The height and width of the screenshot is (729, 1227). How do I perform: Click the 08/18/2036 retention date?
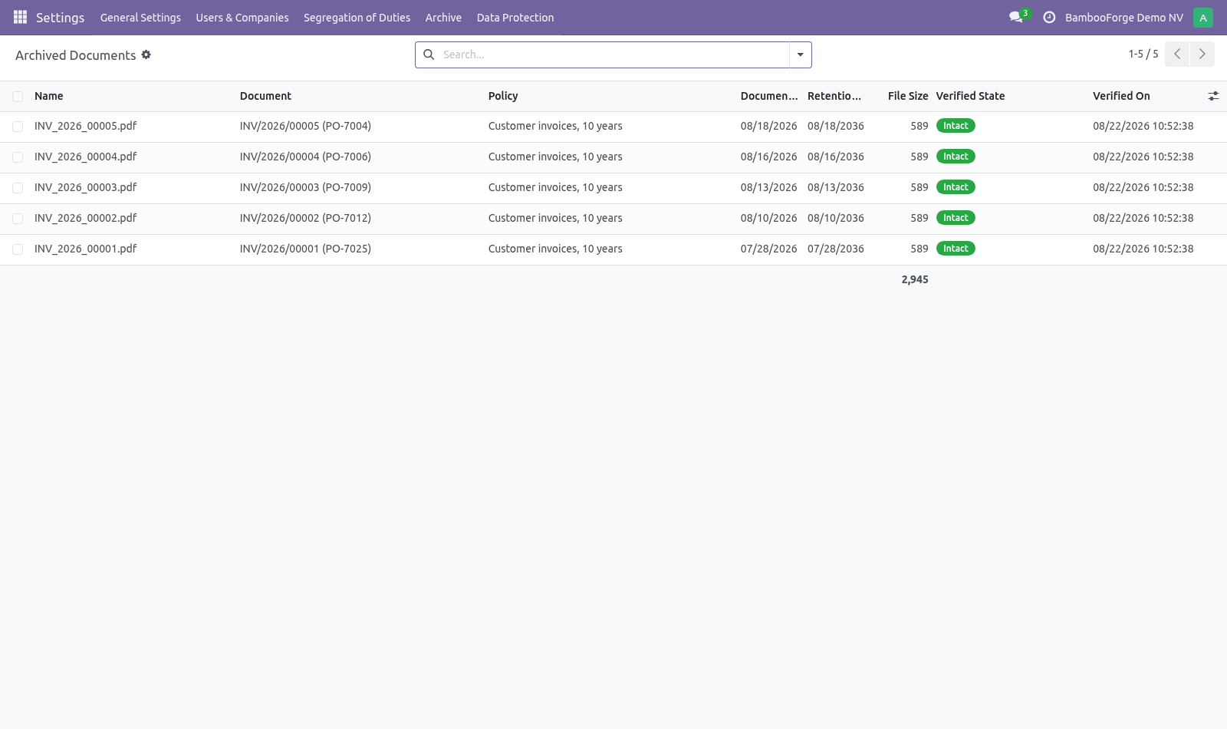836,126
